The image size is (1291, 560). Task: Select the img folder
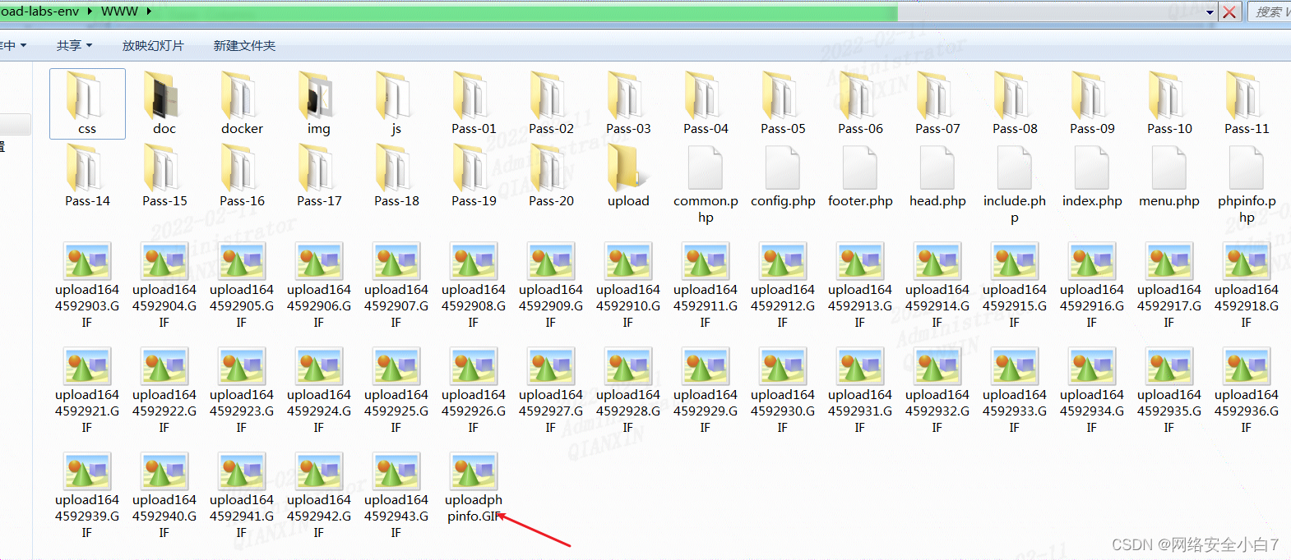(319, 103)
